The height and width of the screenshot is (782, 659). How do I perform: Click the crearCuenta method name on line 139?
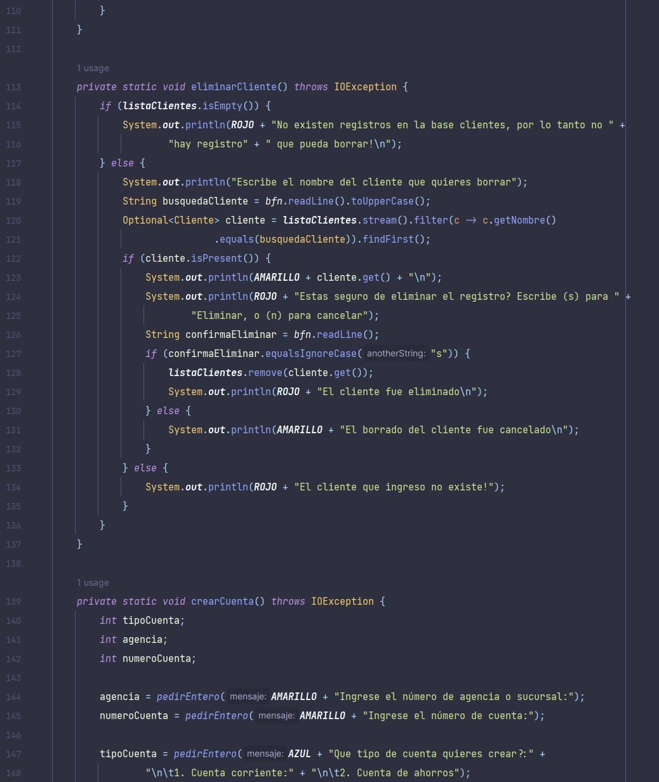click(222, 602)
